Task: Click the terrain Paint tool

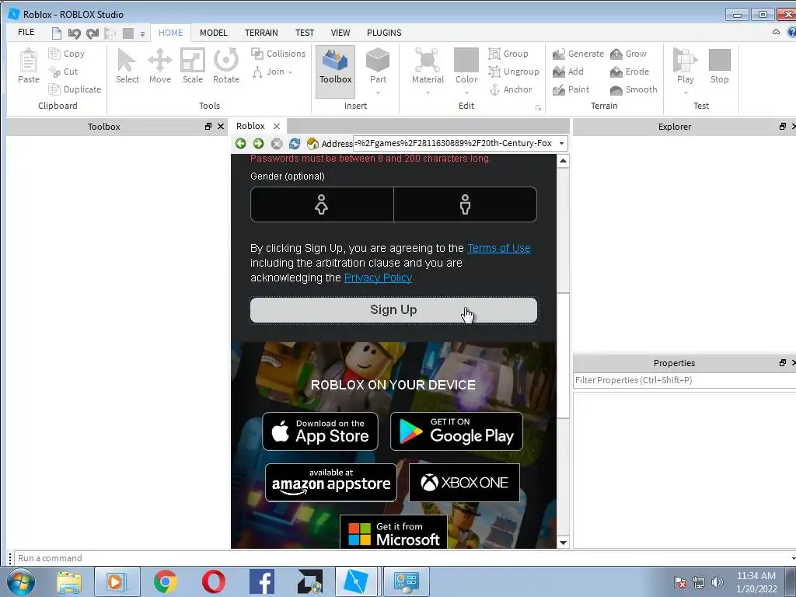Action: click(x=571, y=89)
